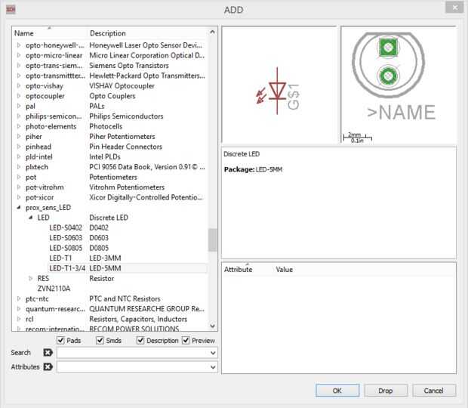This screenshot has width=468, height=408.
Task: Toggle the Smds checkbox
Action: coord(100,340)
